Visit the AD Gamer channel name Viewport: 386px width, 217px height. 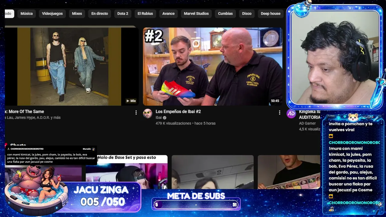click(307, 123)
